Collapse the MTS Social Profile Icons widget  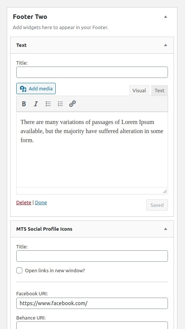pos(165,229)
